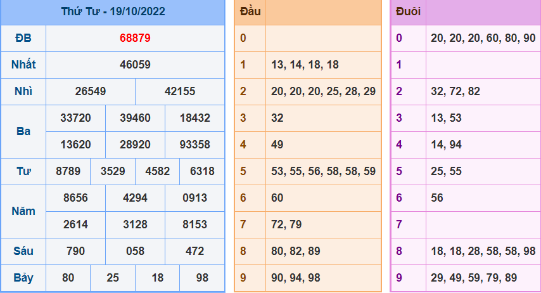Click Đầu row 6 value 60
The width and height of the screenshot is (541, 293).
(277, 198)
